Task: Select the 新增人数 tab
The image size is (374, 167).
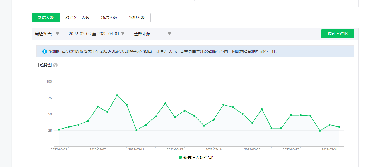Action: (x=46, y=18)
